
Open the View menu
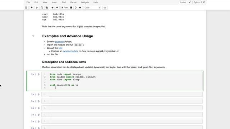click(x=45, y=3)
